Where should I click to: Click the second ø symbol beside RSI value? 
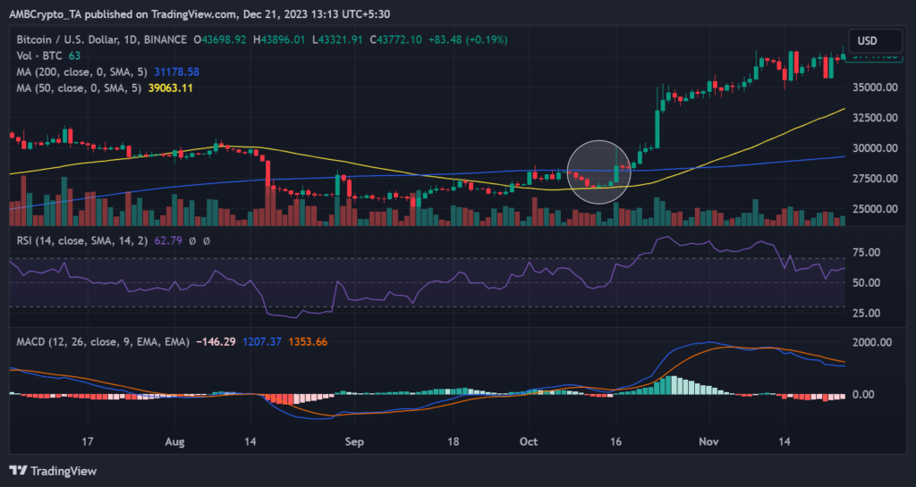coord(205,239)
